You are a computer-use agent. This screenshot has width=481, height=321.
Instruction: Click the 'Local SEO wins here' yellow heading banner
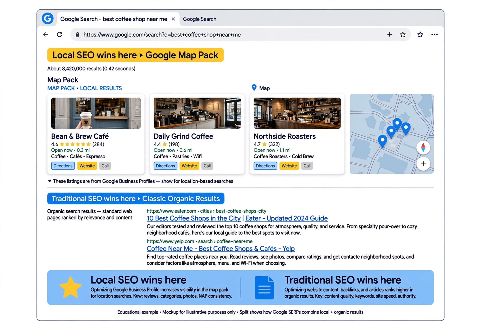[x=135, y=55]
